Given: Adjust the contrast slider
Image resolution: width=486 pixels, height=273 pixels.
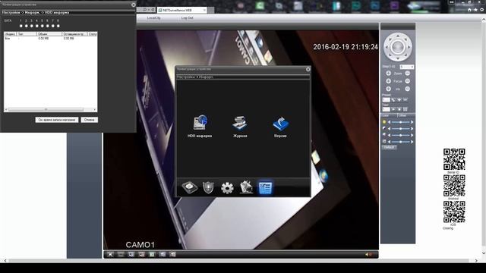Looking at the screenshot, I should point(400,129).
